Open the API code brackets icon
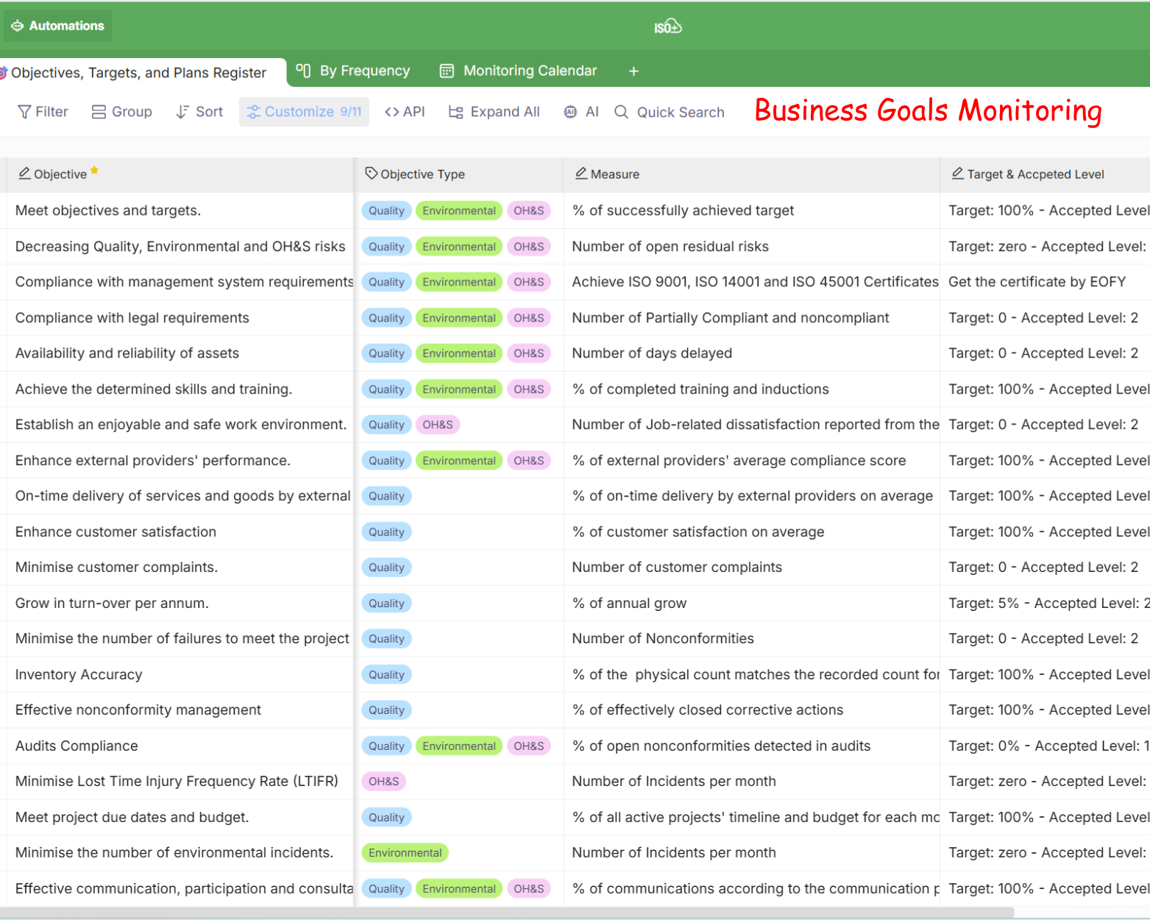Viewport: 1150px width, 920px height. pyautogui.click(x=392, y=112)
